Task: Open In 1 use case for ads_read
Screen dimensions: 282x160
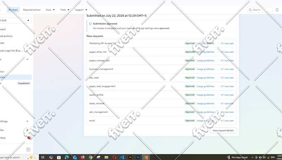Action: 227,78
